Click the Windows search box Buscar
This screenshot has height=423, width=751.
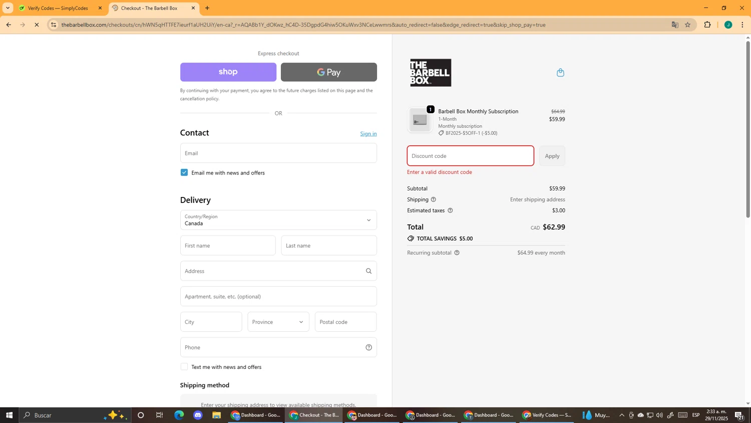(x=75, y=415)
